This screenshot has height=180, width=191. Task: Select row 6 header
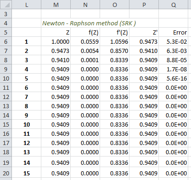tap(6, 41)
